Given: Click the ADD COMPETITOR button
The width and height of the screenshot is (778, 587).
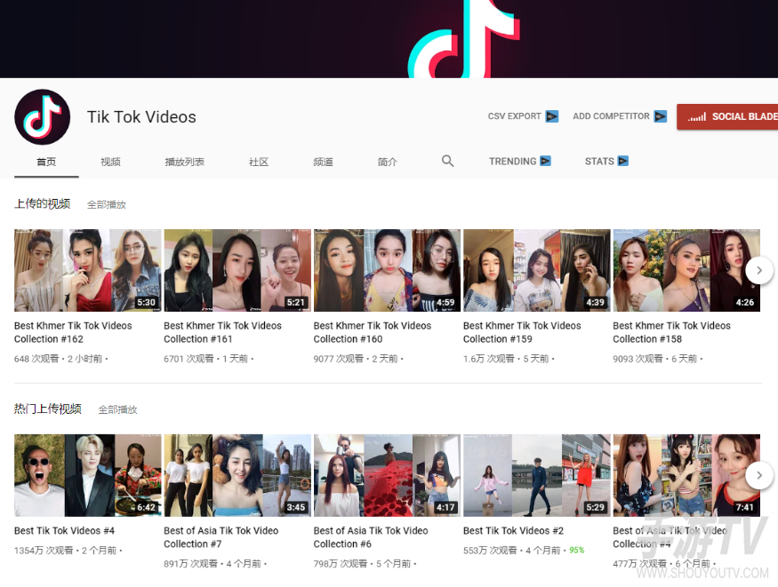Looking at the screenshot, I should click(620, 116).
